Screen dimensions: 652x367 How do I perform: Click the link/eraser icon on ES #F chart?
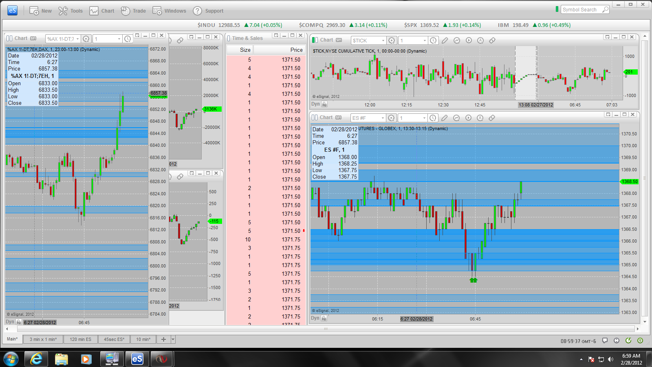(x=492, y=118)
